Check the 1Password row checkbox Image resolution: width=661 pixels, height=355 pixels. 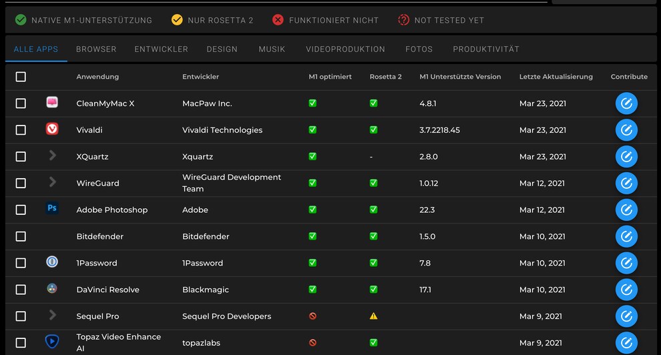point(21,263)
